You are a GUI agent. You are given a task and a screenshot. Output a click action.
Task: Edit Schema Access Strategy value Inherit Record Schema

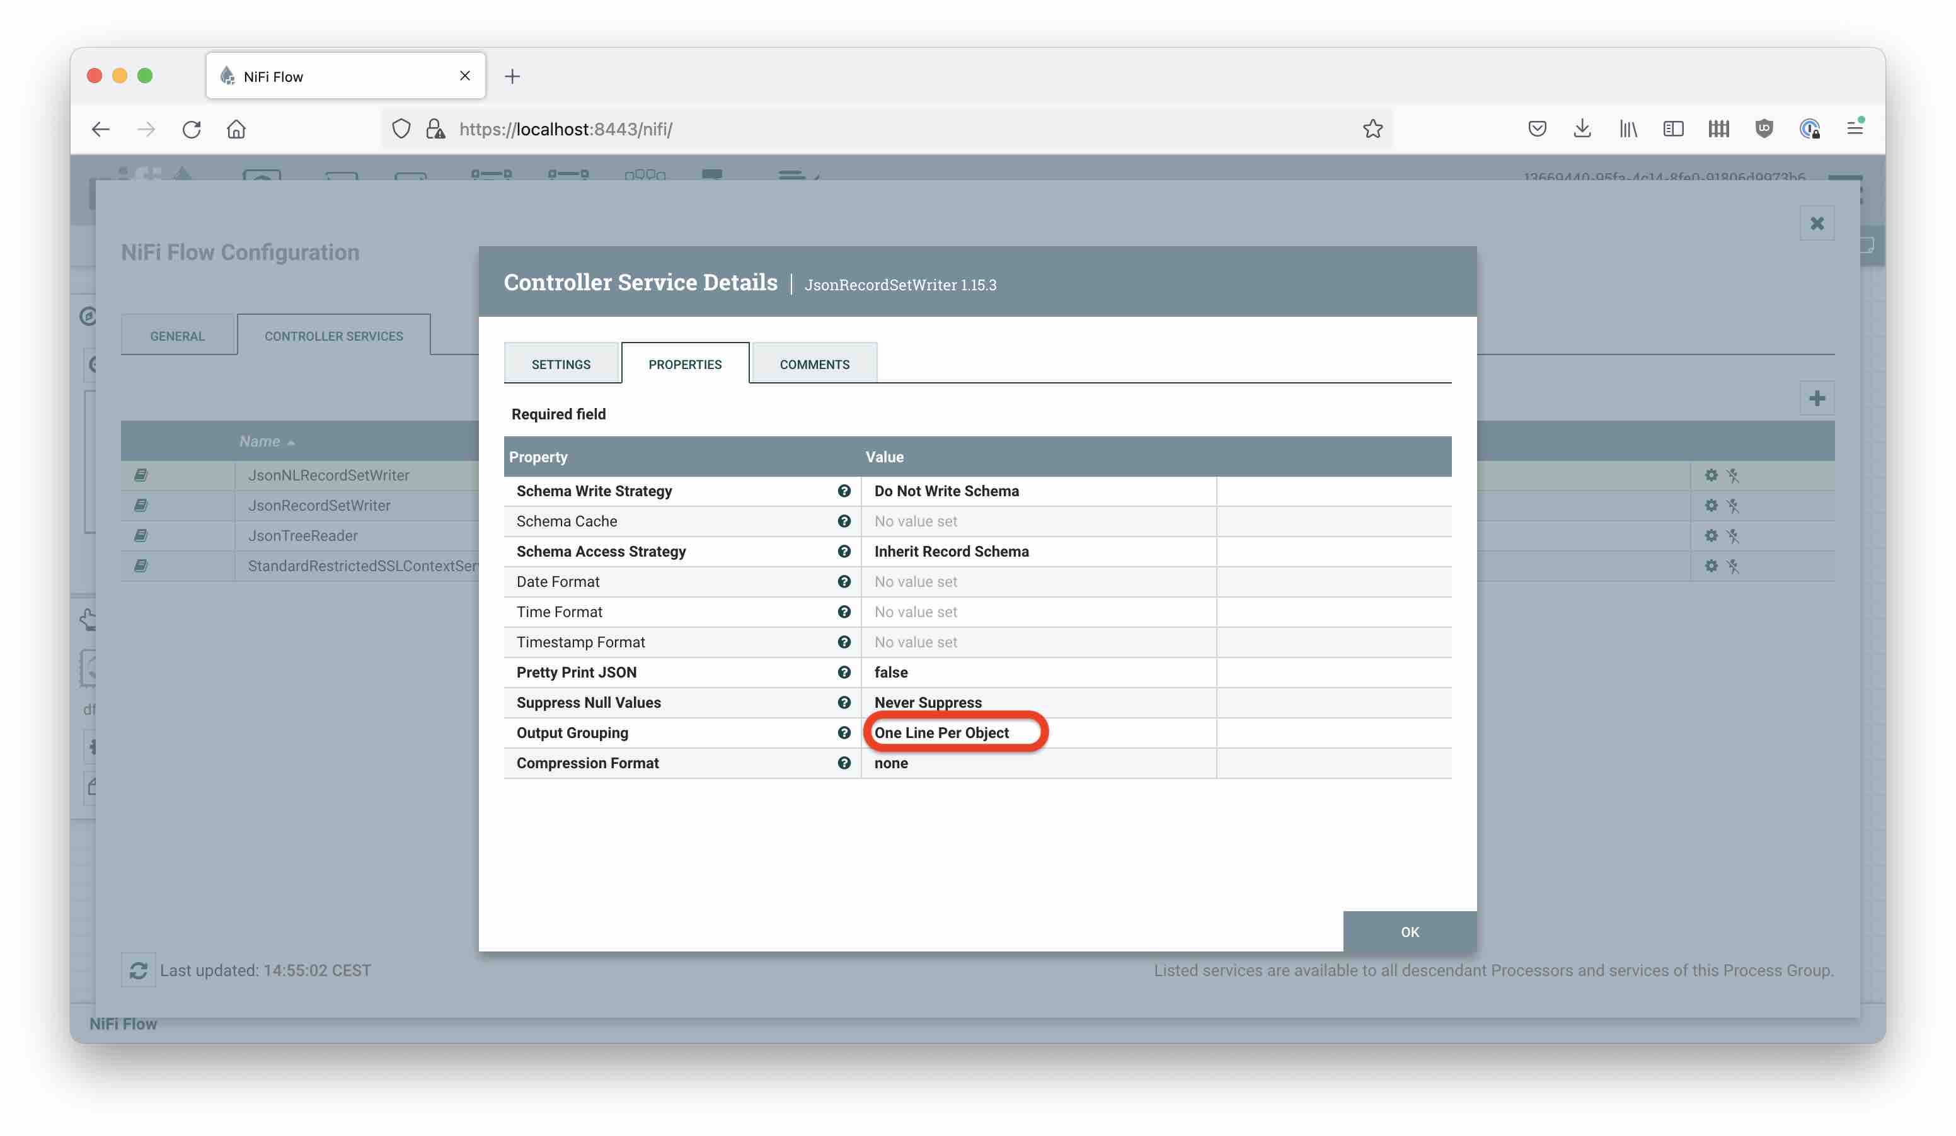(951, 552)
